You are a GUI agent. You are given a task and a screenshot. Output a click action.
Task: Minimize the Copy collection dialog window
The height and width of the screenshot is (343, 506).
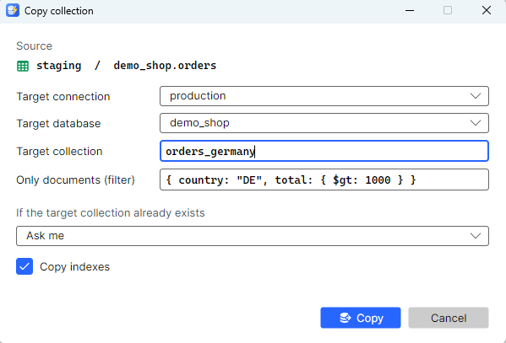click(410, 10)
